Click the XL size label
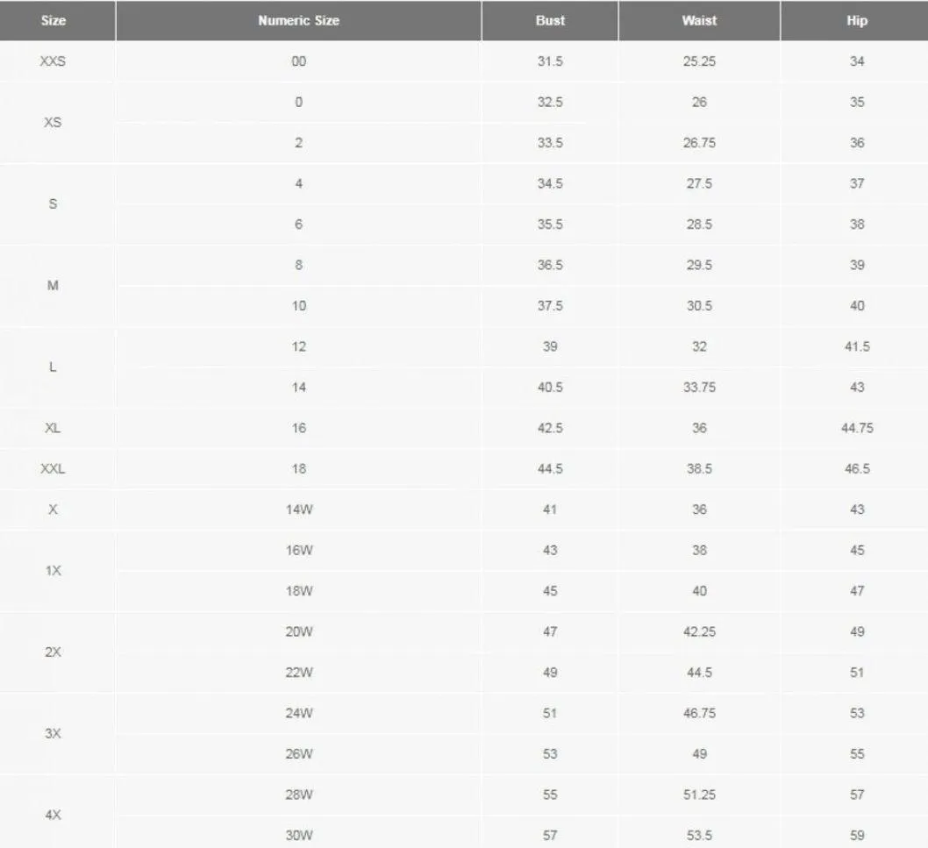The width and height of the screenshot is (928, 848). (53, 428)
